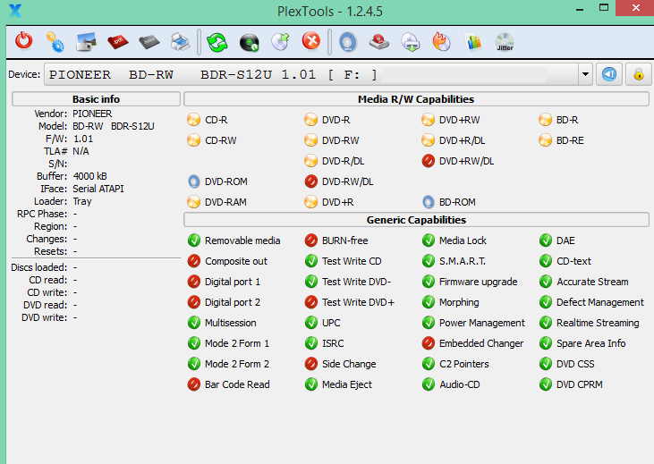Click the 'Tray' loader value
Image resolution: width=654 pixels, height=464 pixels.
click(x=82, y=201)
